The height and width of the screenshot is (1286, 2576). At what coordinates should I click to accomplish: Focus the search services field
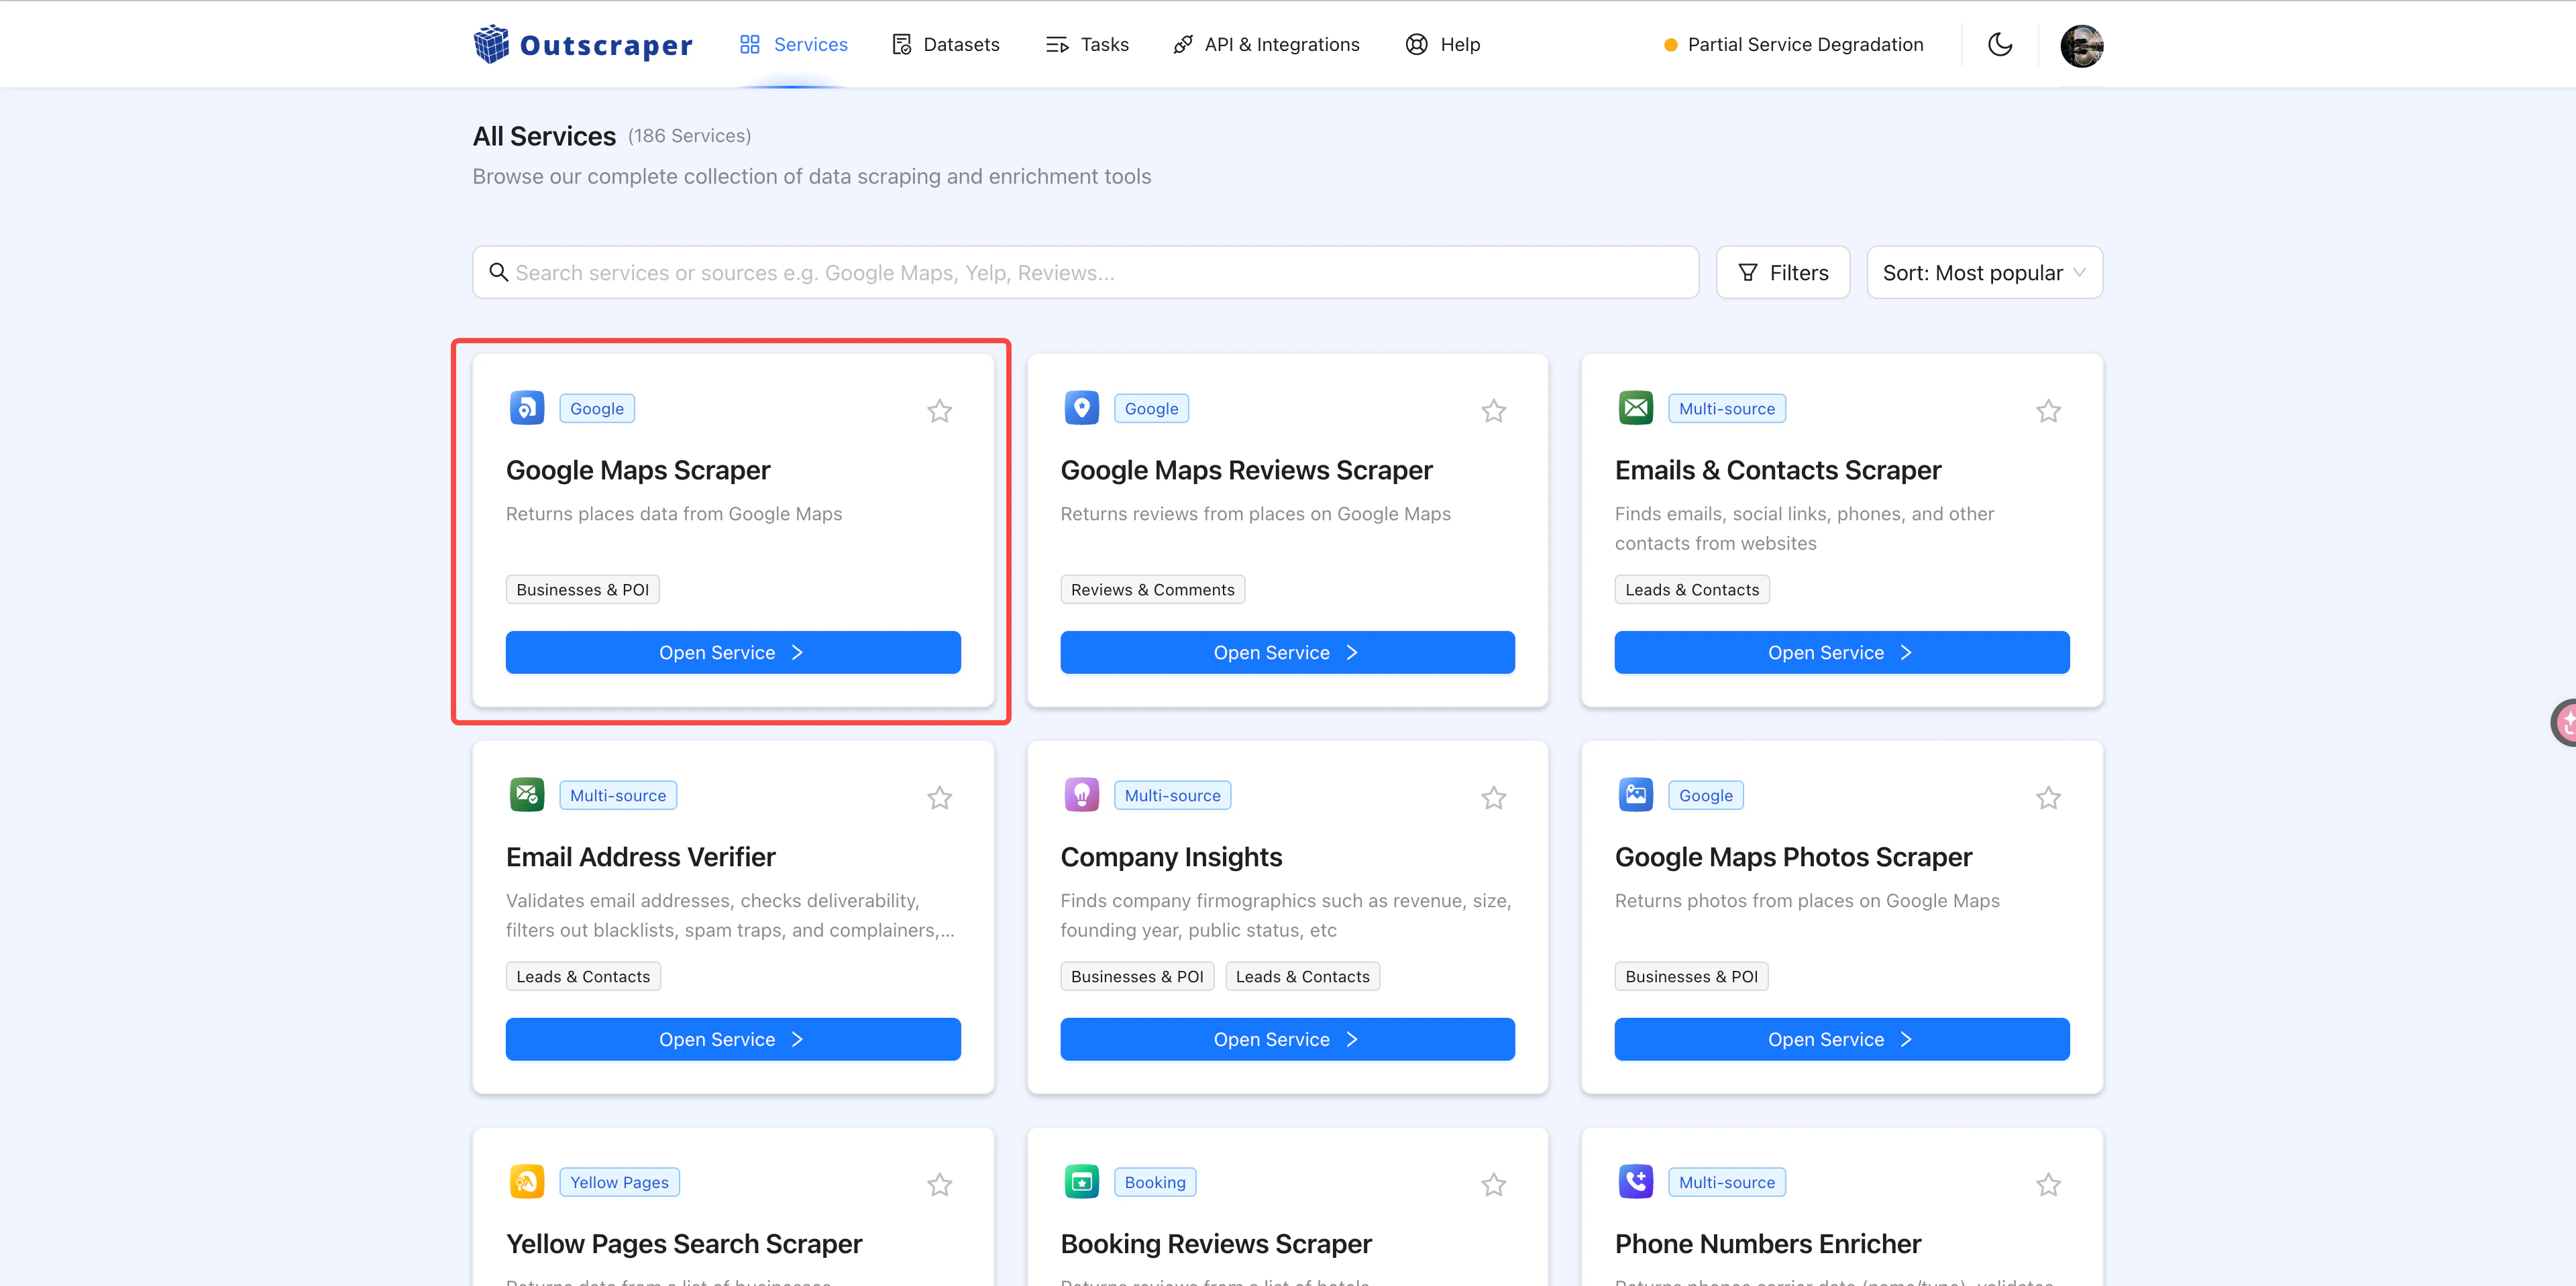[x=1086, y=273]
